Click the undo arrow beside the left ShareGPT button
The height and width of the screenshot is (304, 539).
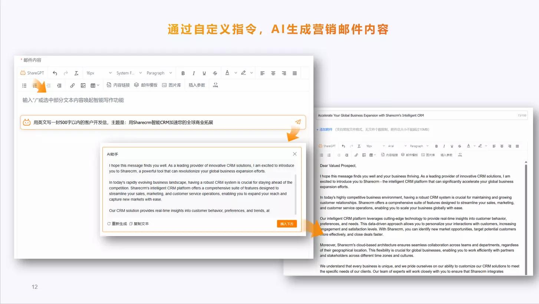(x=55, y=73)
